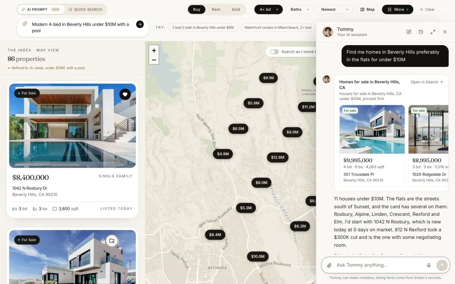
Task: Clear all search filters
Action: click(x=427, y=9)
